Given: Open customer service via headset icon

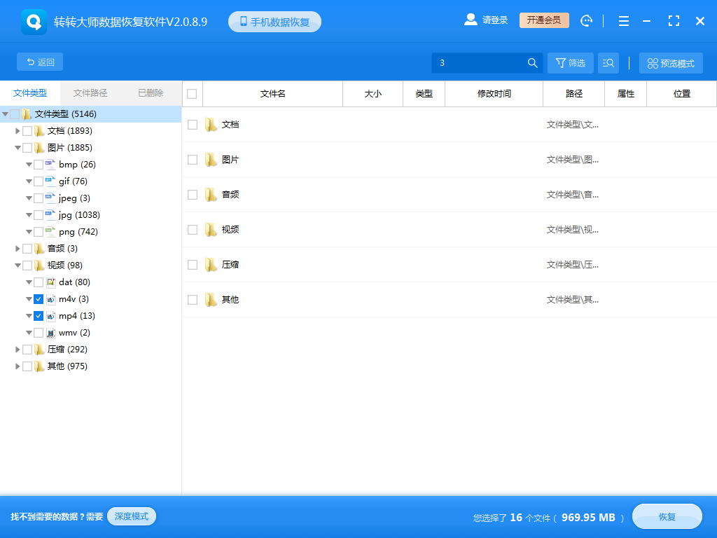Looking at the screenshot, I should tap(586, 20).
